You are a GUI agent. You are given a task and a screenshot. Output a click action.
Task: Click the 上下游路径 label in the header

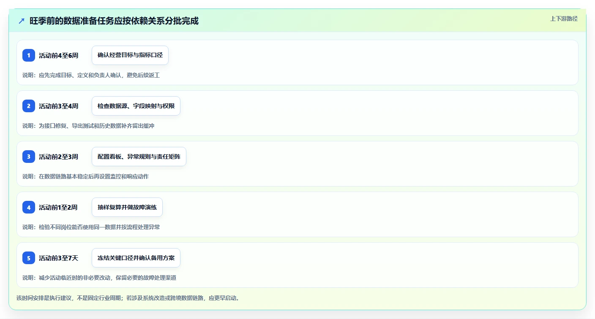coord(564,19)
